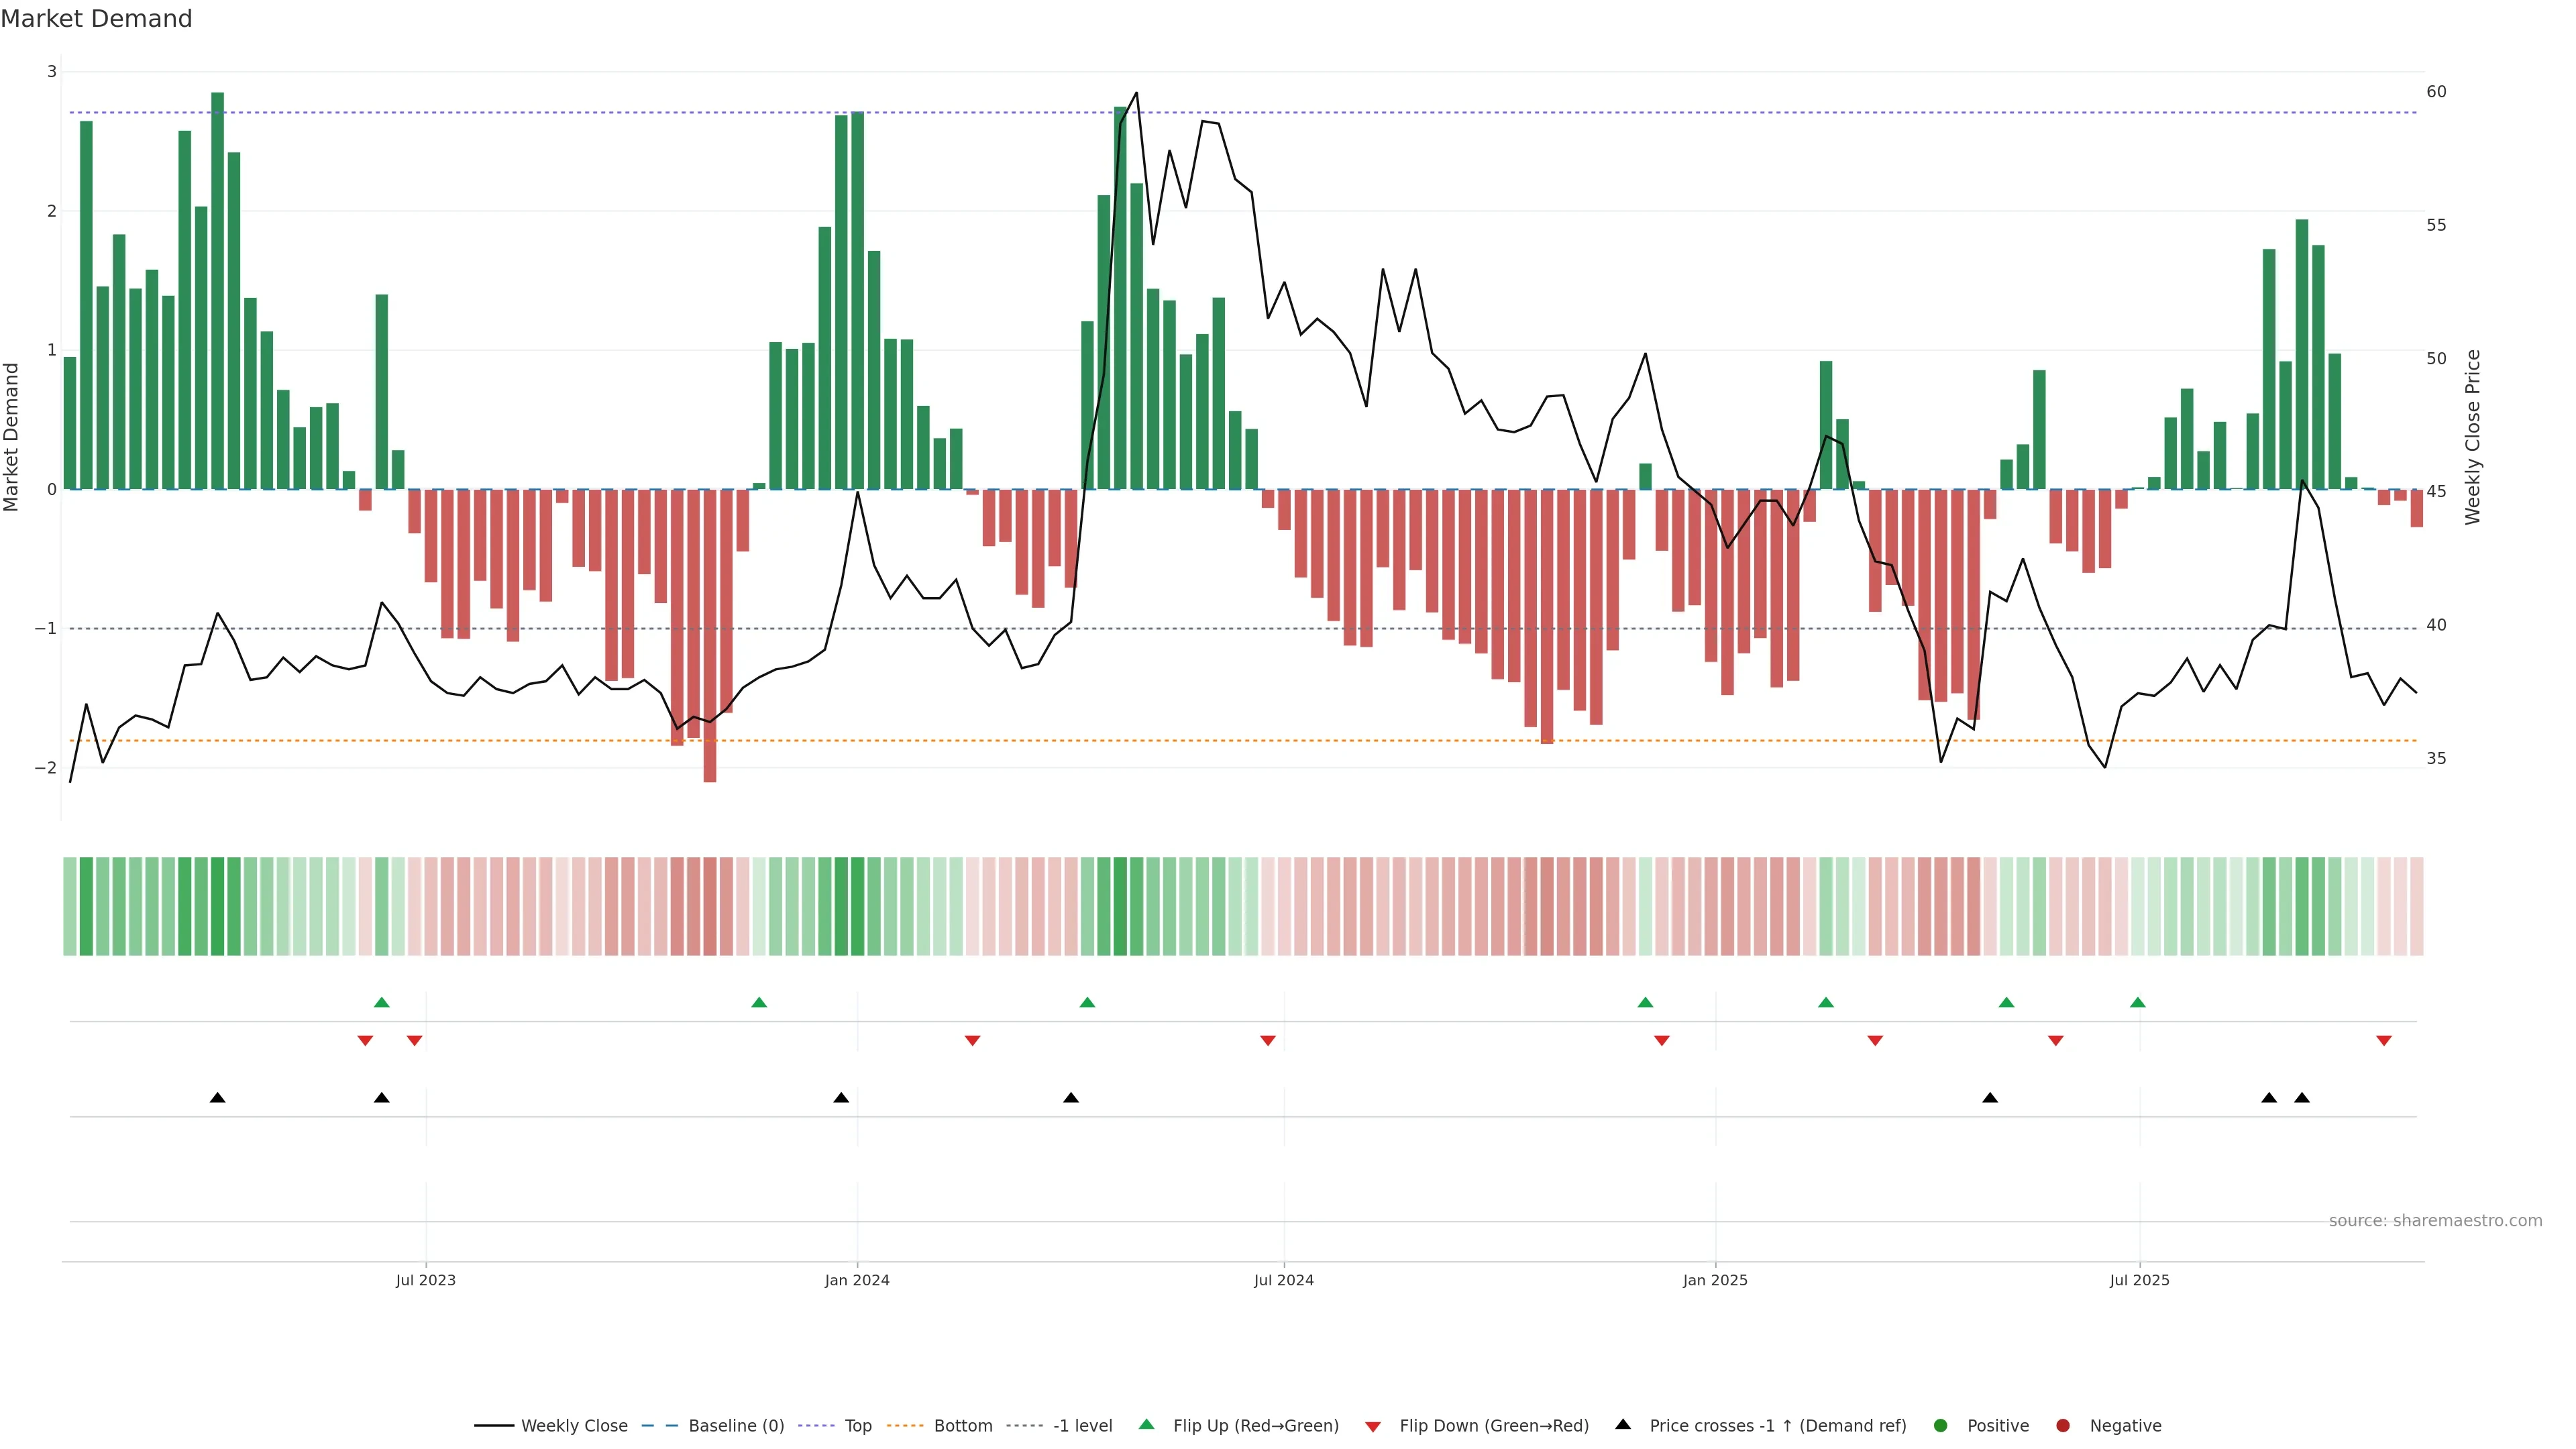Click the Jul 2025 x-axis label
The height and width of the screenshot is (1449, 2576).
[2139, 1280]
